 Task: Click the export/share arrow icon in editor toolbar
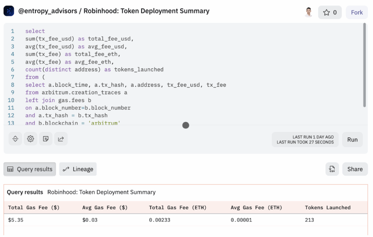click(x=61, y=138)
